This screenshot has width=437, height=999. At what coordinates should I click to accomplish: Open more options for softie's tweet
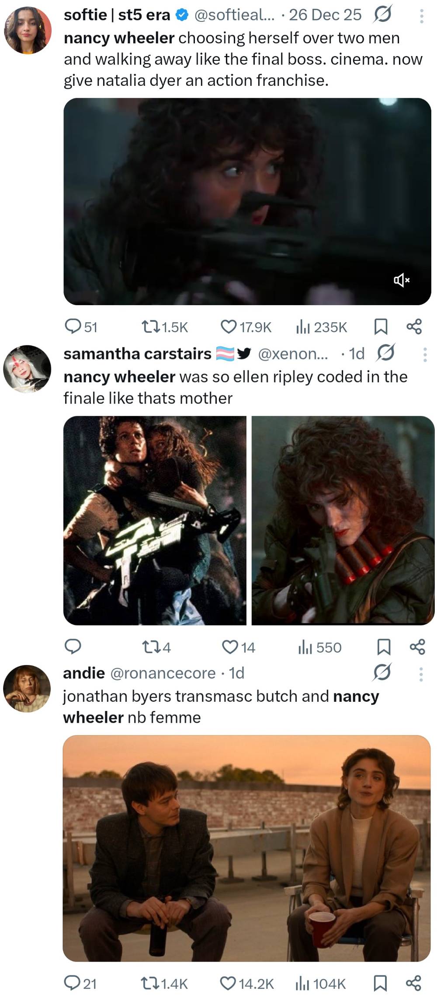421,16
